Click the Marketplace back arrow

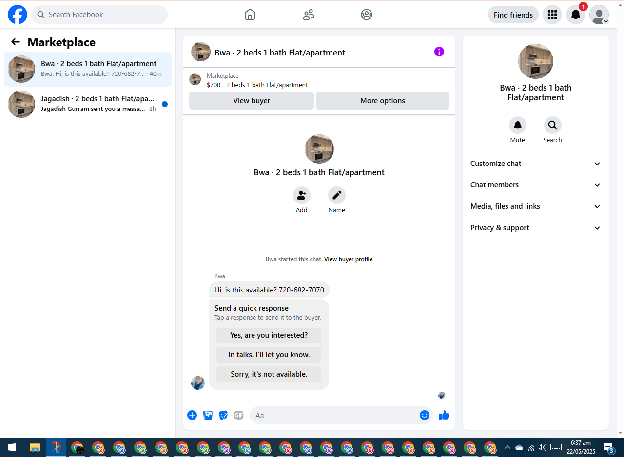16,42
